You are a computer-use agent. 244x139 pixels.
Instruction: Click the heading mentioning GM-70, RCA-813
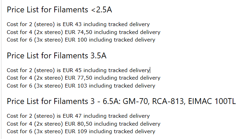(x=121, y=101)
